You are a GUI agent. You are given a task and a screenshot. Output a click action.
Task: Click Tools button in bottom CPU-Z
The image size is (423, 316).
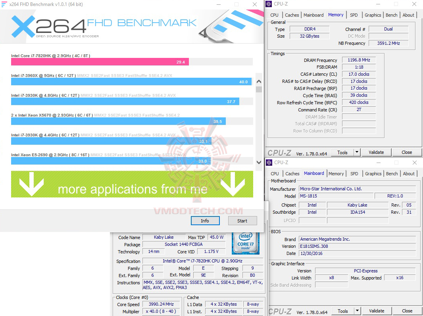(342, 311)
